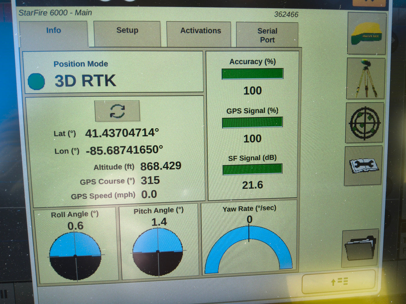The height and width of the screenshot is (304, 406).
Task: Click the SF Signal strength bar
Action: (252, 168)
